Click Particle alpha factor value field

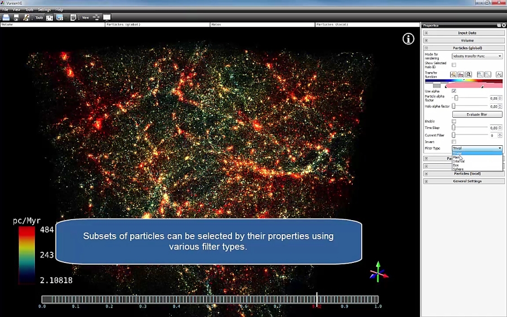pyautogui.click(x=495, y=98)
